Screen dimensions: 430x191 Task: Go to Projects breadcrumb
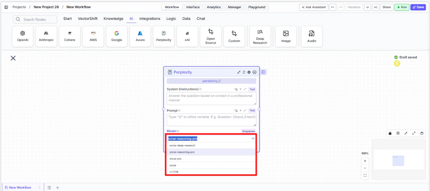click(19, 7)
